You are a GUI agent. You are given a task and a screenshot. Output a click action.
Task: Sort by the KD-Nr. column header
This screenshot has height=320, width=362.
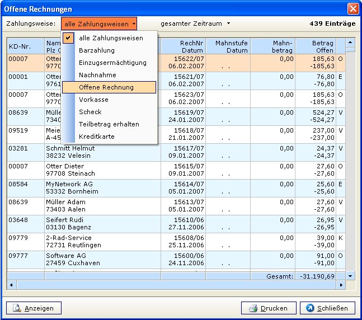click(x=25, y=46)
